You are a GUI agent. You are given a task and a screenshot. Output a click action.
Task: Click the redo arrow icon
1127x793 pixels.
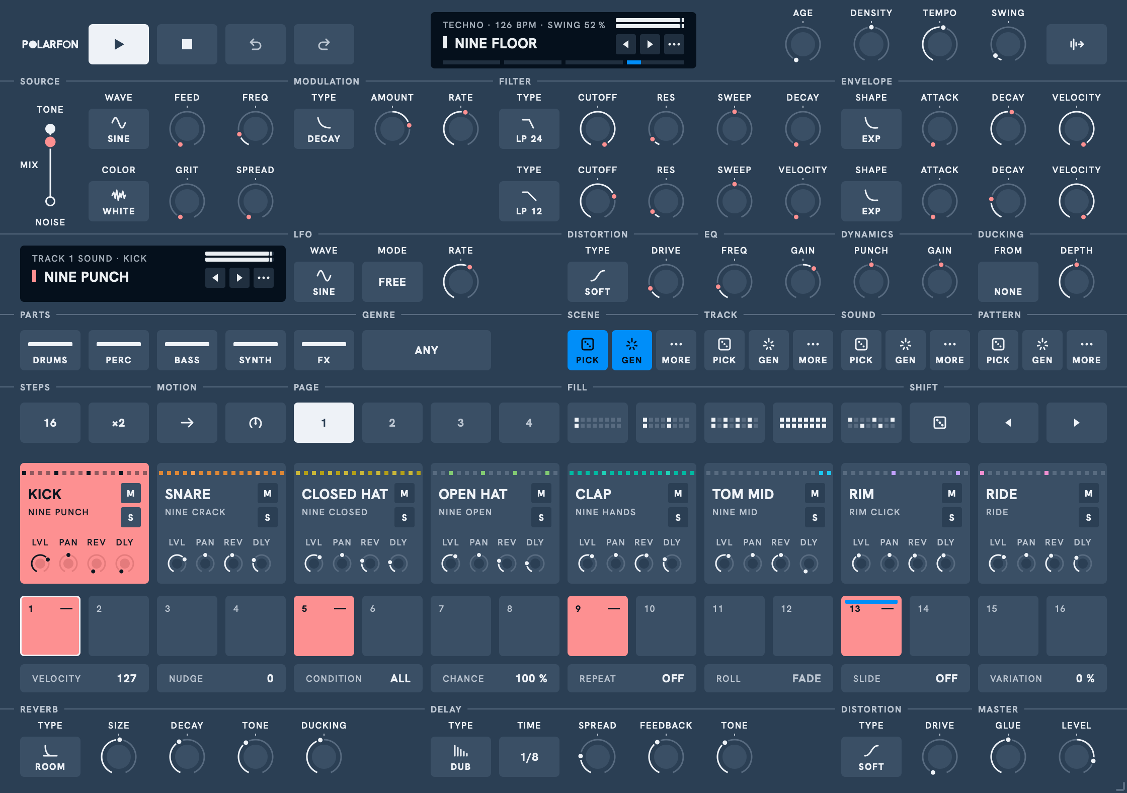click(324, 44)
